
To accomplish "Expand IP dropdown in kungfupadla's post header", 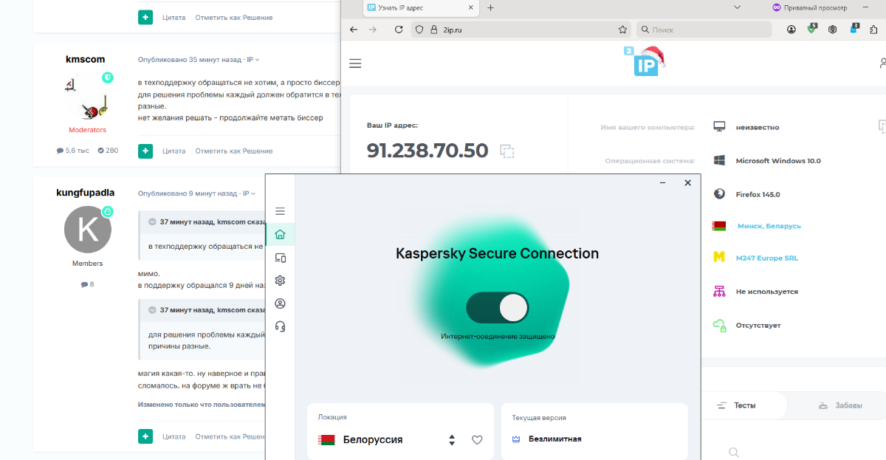I will pos(249,193).
